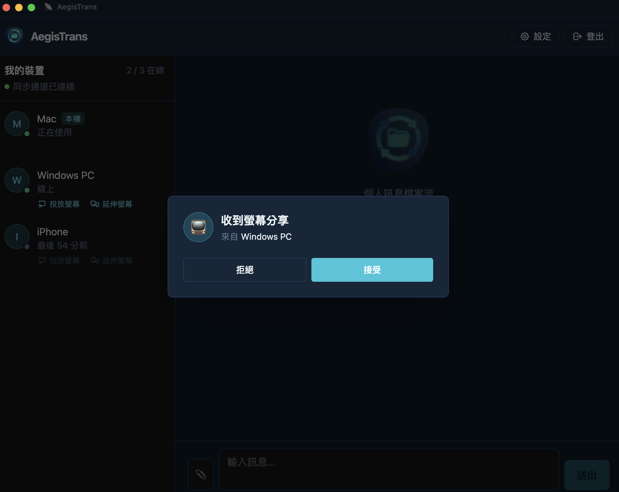Click the gear icon in 設定 button
The image size is (619, 492).
[x=525, y=36]
